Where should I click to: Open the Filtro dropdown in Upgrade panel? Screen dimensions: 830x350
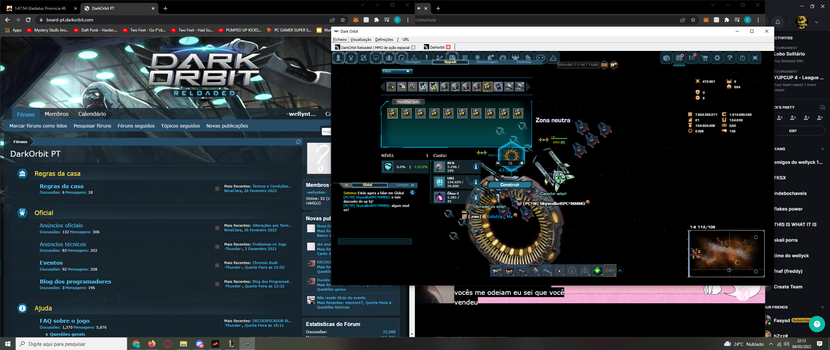(x=397, y=71)
